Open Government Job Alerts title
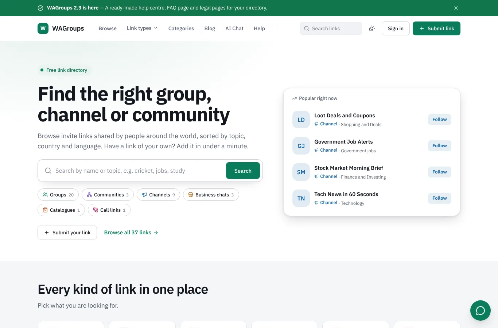Image resolution: width=498 pixels, height=328 pixels. (343, 142)
